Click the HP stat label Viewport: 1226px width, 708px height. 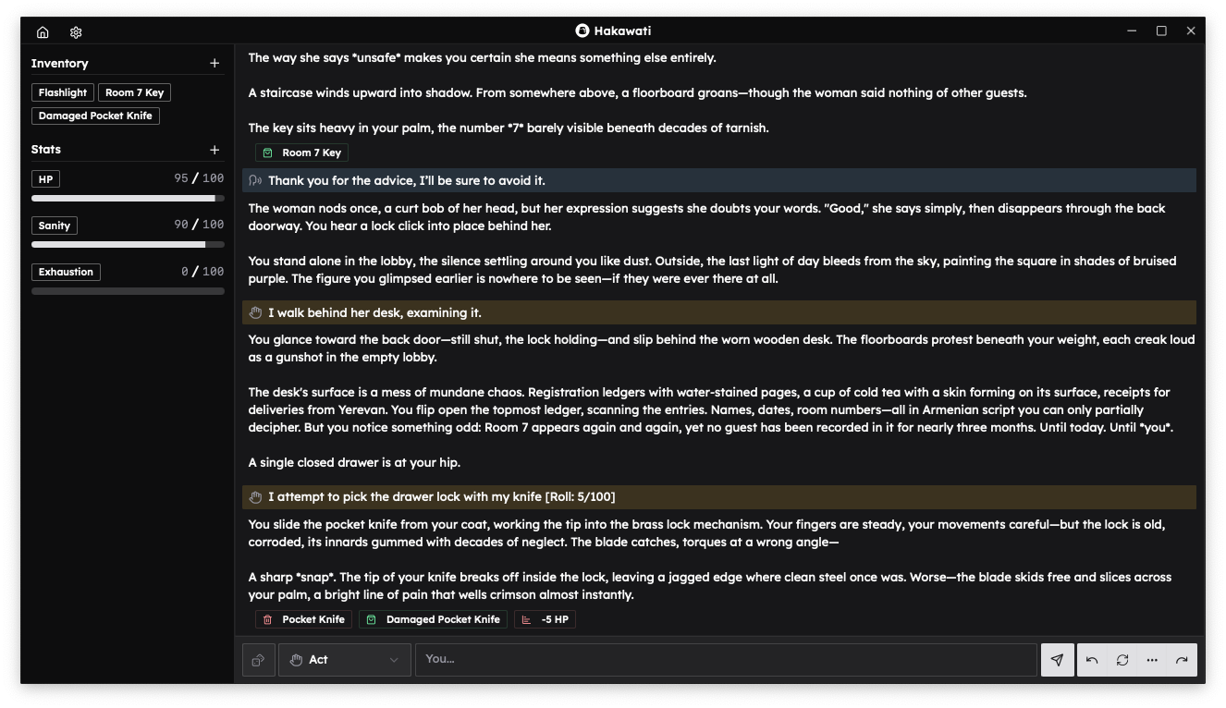45,179
